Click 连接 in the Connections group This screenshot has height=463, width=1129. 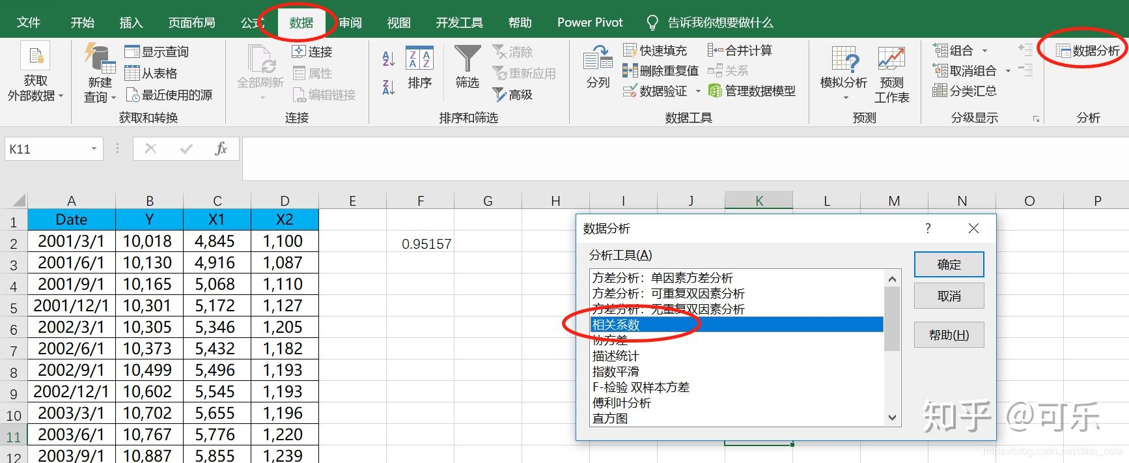pos(312,51)
